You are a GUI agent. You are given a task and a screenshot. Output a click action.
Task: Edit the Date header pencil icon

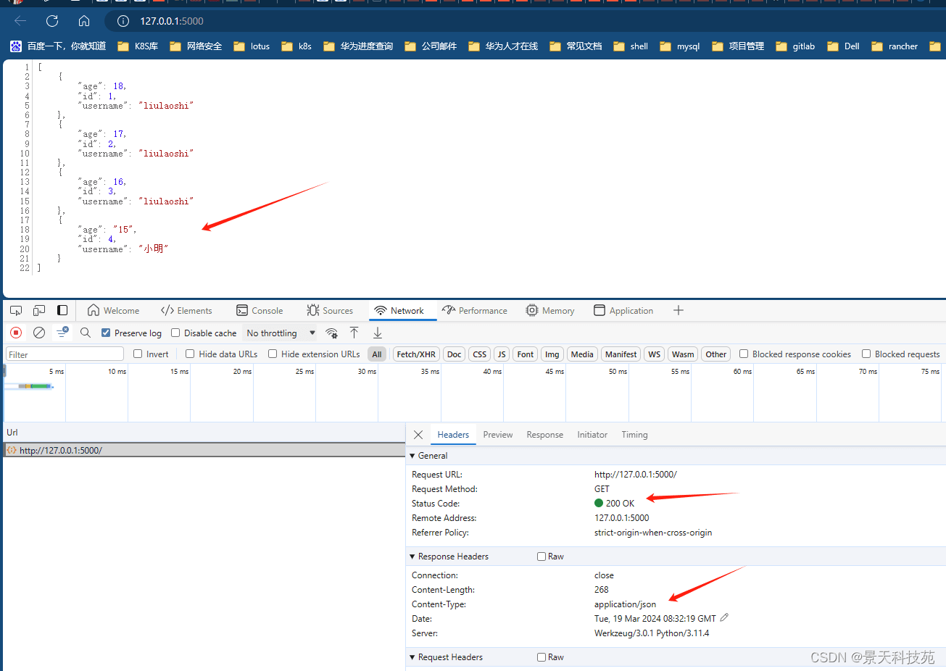[724, 618]
